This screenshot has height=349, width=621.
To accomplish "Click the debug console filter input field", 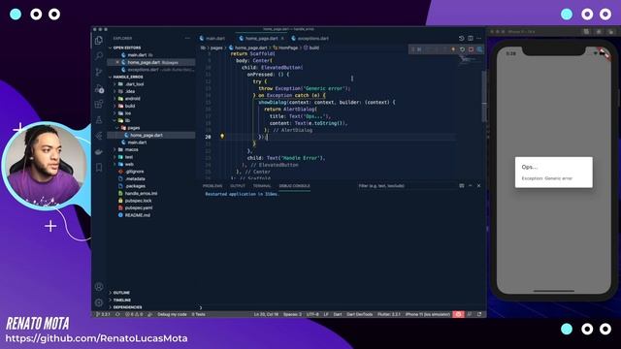I will pyautogui.click(x=406, y=185).
